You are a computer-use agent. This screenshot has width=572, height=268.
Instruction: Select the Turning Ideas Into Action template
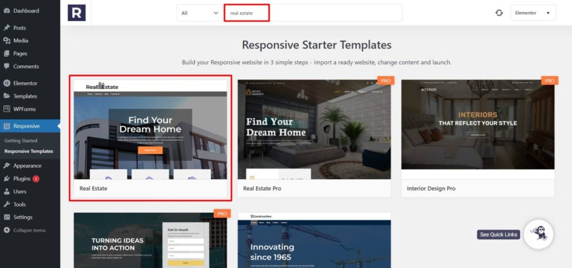(150, 240)
